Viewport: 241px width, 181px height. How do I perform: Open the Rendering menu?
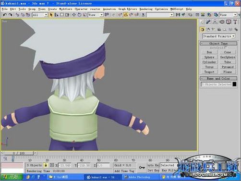click(146, 9)
